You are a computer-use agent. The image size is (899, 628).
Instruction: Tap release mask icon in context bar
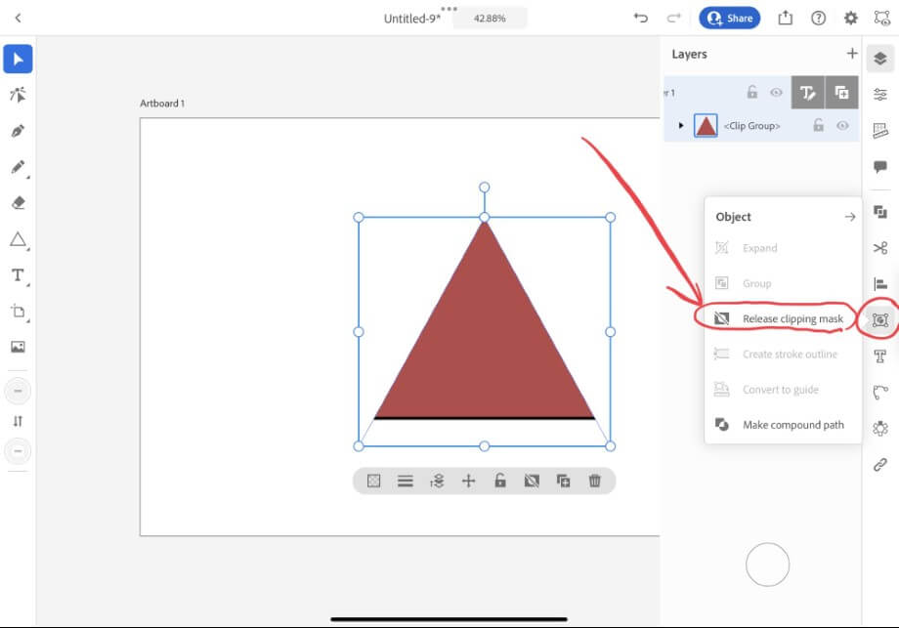(532, 481)
